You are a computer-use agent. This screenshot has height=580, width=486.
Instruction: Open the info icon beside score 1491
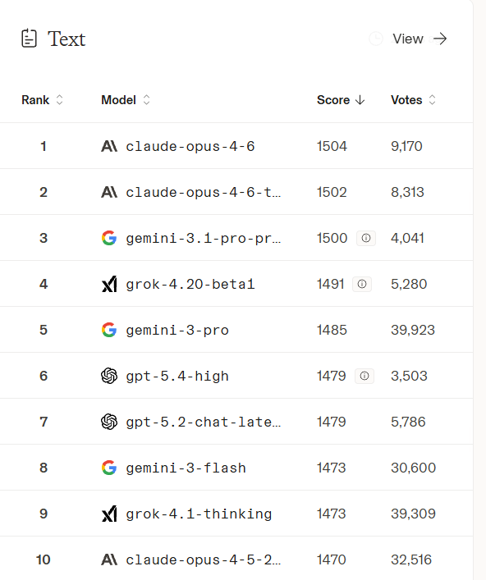362,284
